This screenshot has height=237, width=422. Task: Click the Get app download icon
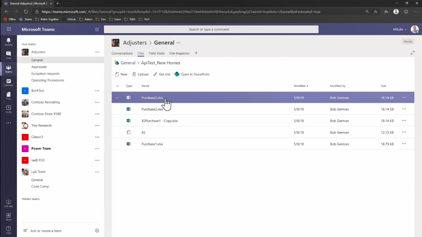(9, 203)
